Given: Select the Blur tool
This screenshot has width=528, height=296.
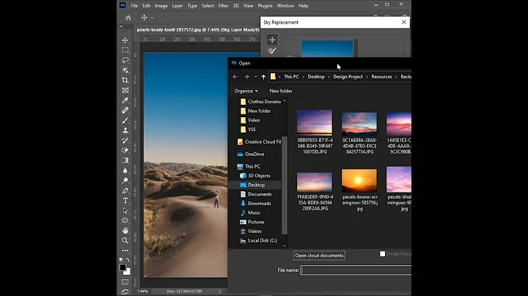Looking at the screenshot, I should point(125,171).
